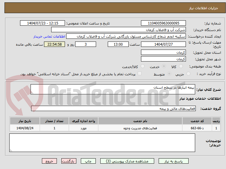This screenshot has height=169, width=226.
Task: Select the خدمت radio button
Action: coord(164,66)
